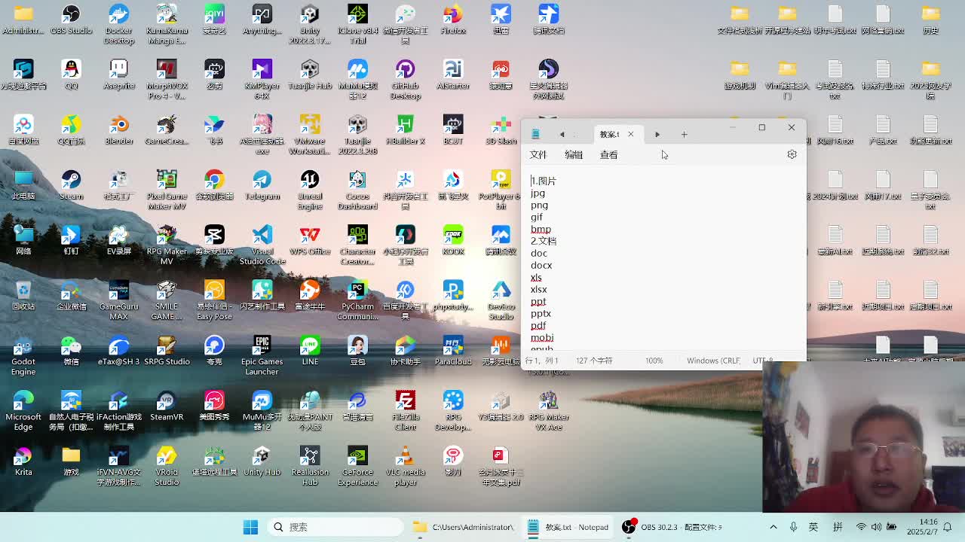Image resolution: width=965 pixels, height=542 pixels.
Task: Open QQ desktop shortcut
Action: [x=71, y=75]
